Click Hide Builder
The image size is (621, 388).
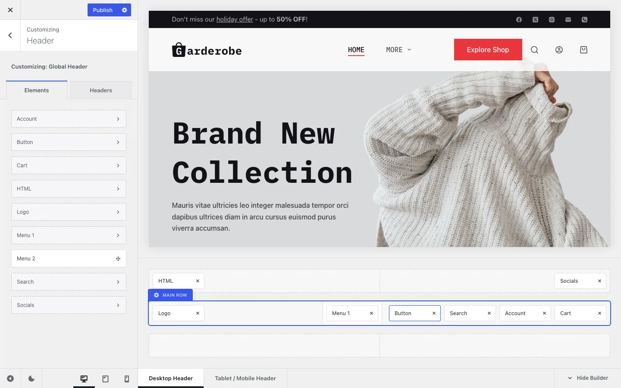point(588,378)
